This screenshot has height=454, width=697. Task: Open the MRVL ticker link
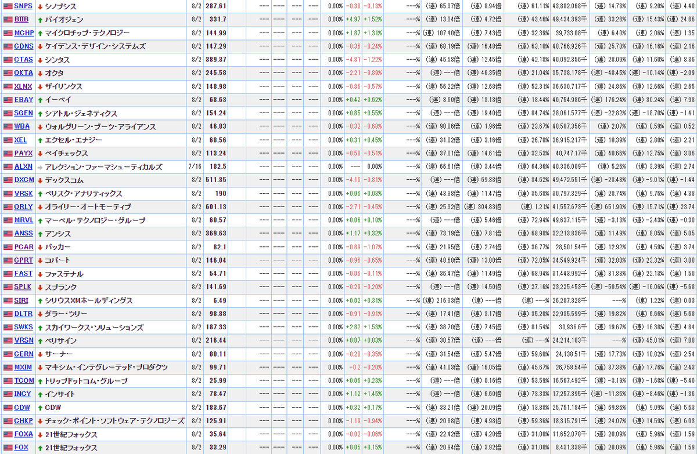[x=24, y=220]
